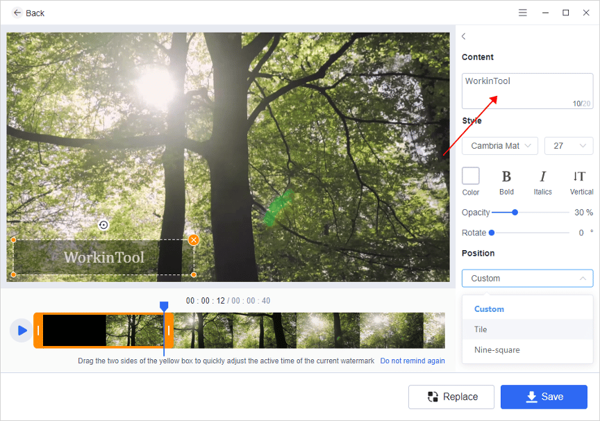
Task: Minimize the window
Action: 545,13
